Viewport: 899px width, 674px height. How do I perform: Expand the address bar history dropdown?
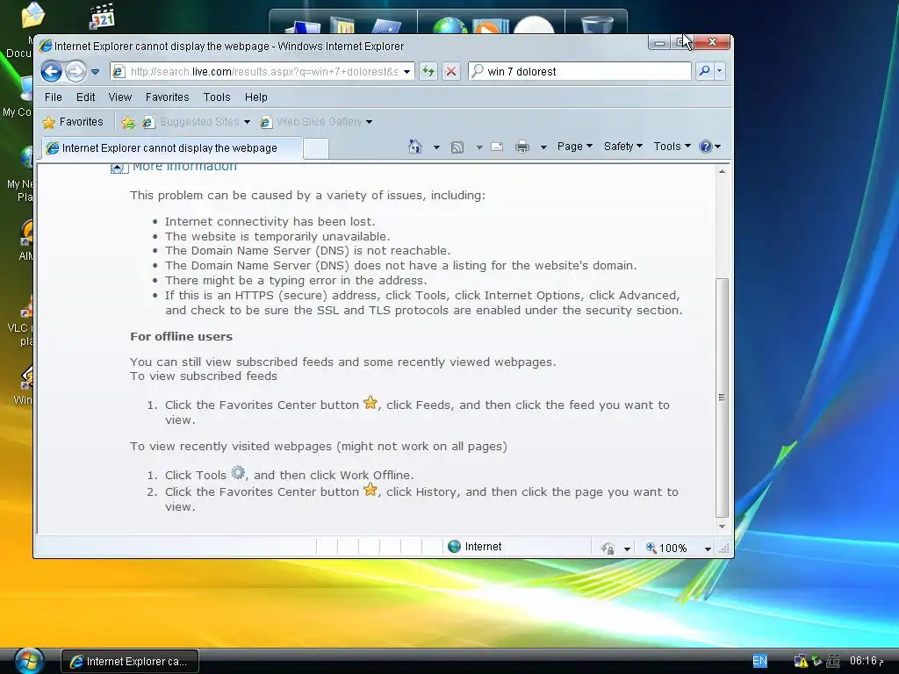pyautogui.click(x=406, y=72)
